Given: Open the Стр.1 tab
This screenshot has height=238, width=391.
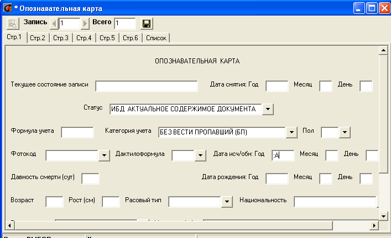Looking at the screenshot, I should [14, 37].
